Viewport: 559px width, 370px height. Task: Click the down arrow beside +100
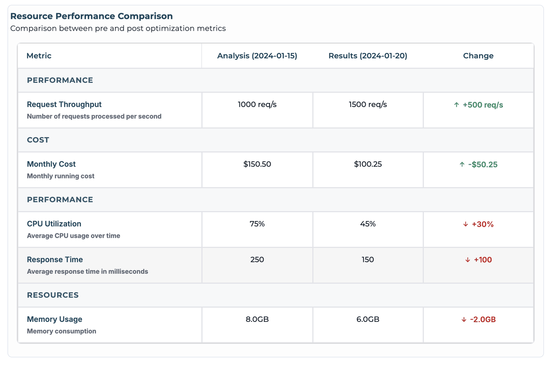467,260
